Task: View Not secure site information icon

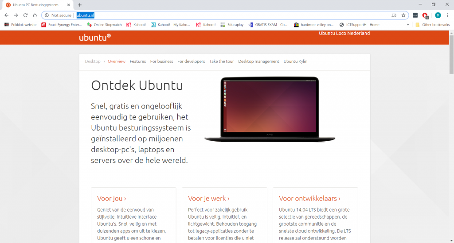Action: coord(47,15)
